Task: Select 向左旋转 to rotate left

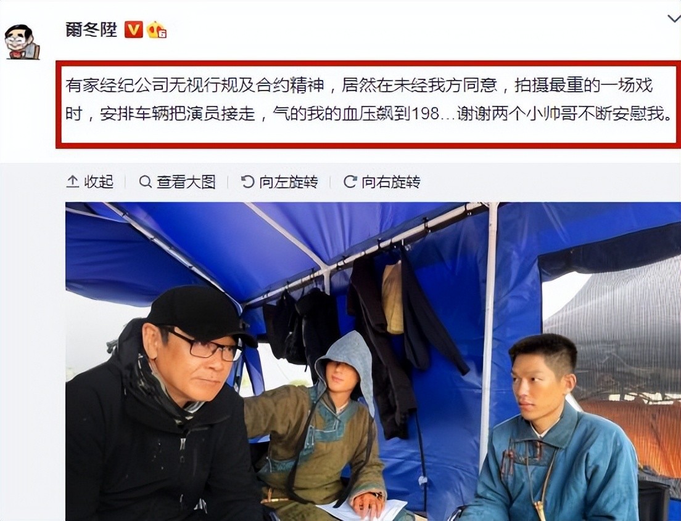Action: pos(289,182)
